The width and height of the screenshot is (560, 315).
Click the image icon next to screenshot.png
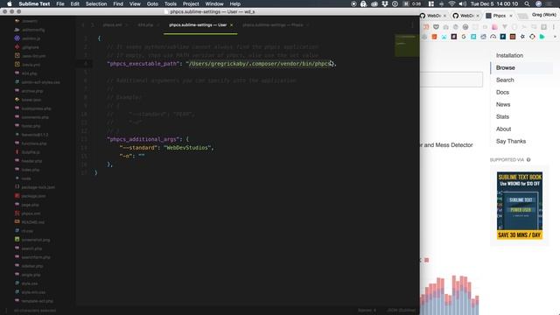coord(17,239)
